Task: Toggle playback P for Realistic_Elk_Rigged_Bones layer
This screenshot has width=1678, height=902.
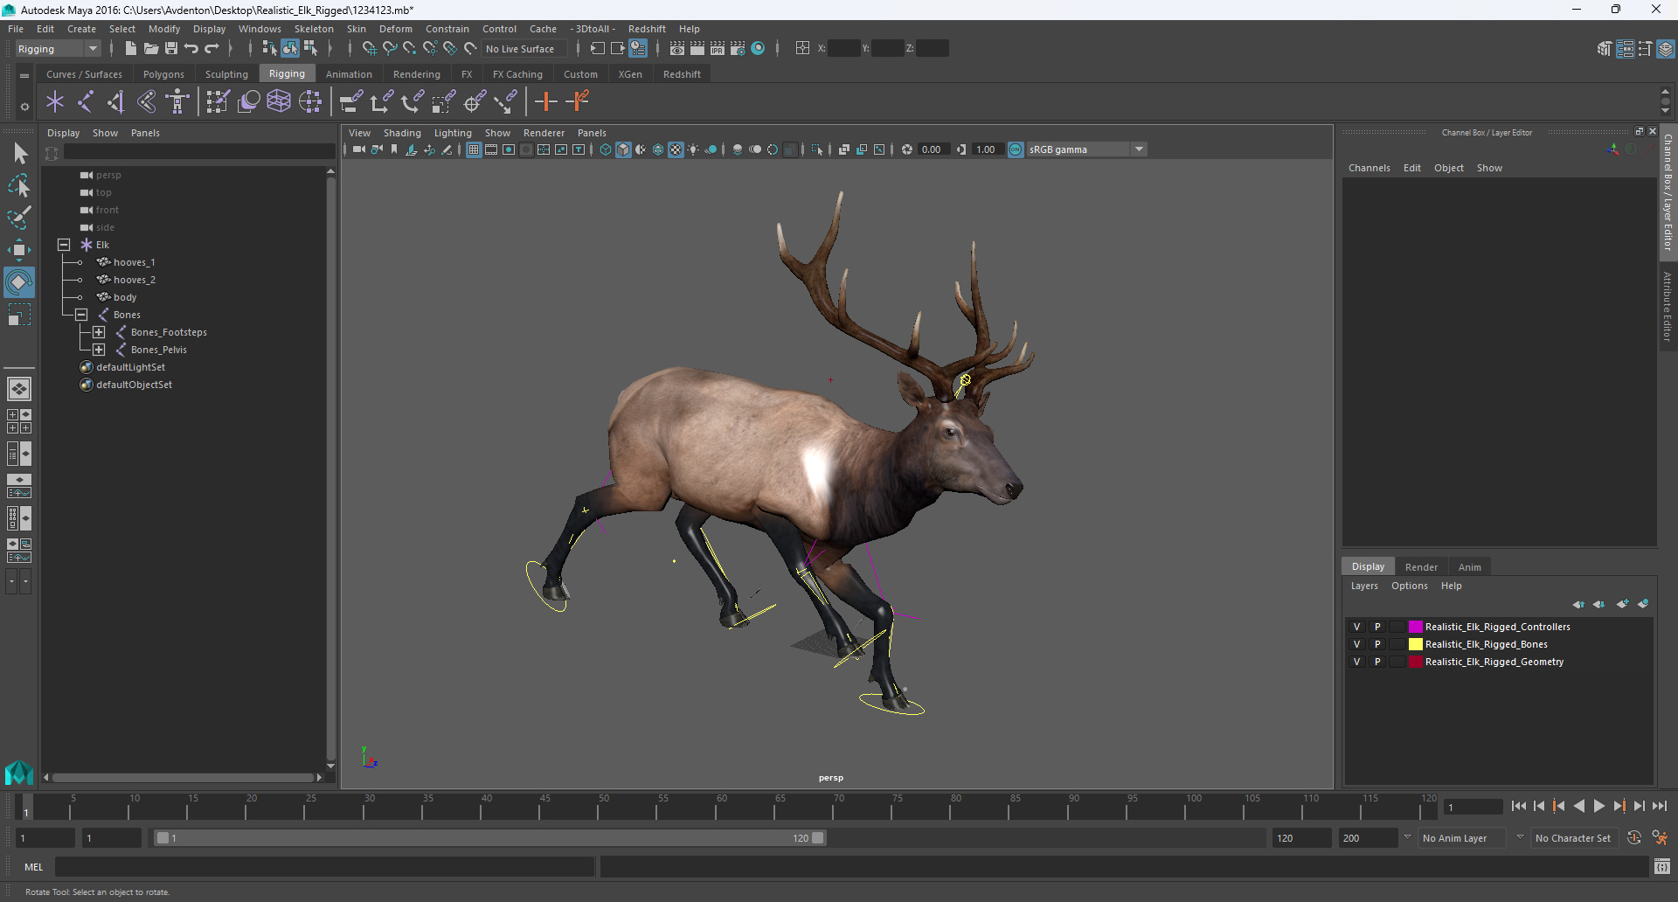Action: 1377,644
